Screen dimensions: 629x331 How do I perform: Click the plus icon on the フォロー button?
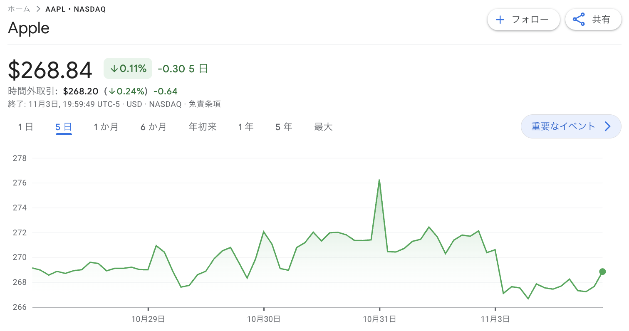click(x=500, y=19)
